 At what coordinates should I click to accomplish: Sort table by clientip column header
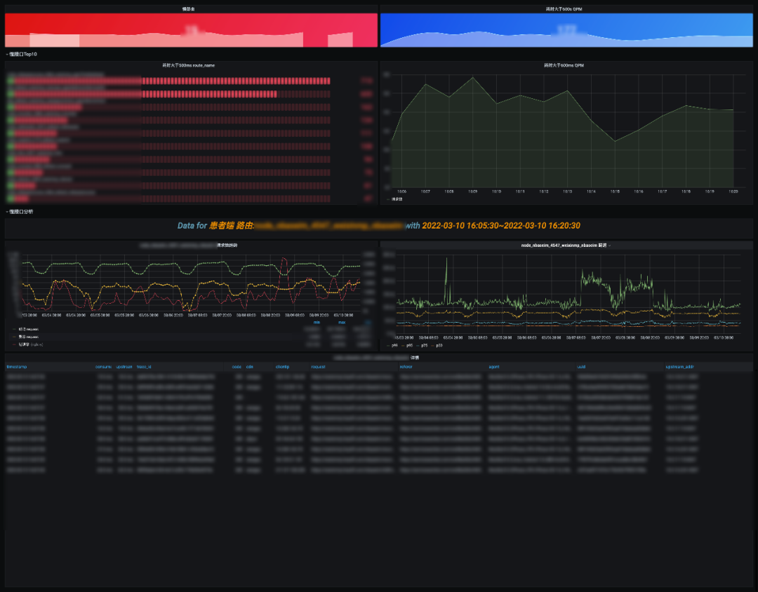tap(283, 367)
